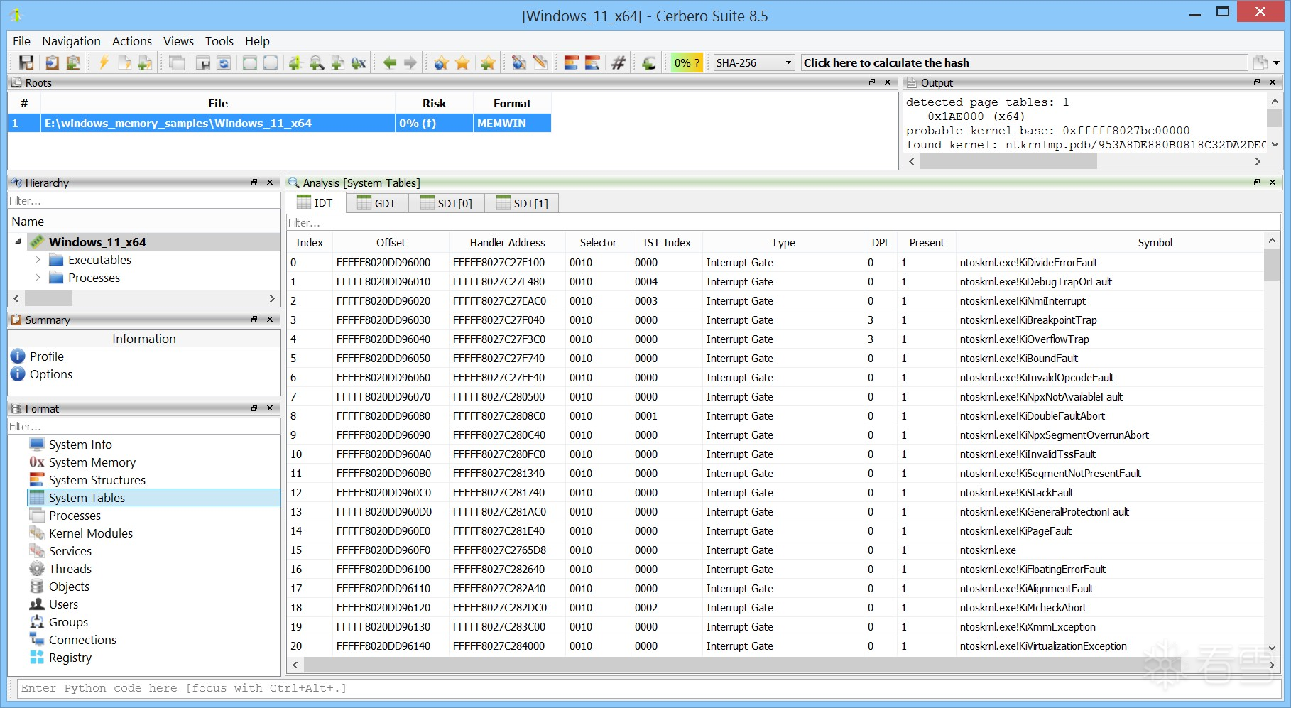
Task: Open the Views menu
Action: pyautogui.click(x=178, y=41)
